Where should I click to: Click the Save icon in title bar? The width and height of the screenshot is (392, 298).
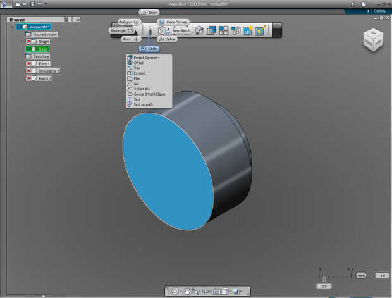(32, 4)
